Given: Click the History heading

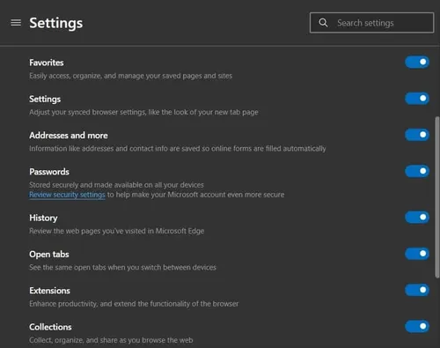Looking at the screenshot, I should [43, 218].
